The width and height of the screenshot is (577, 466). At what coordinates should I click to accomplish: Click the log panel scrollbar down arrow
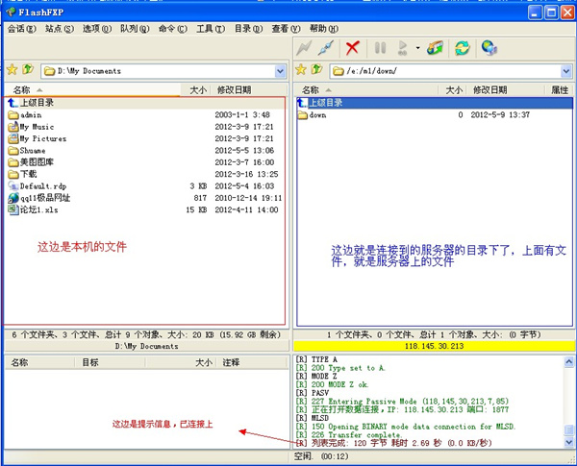click(569, 442)
